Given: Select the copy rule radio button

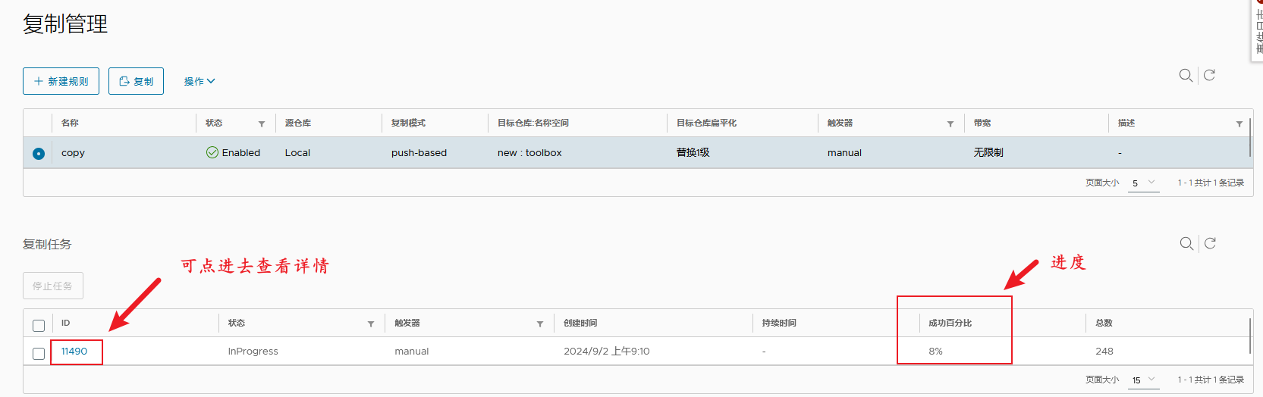Looking at the screenshot, I should pos(39,154).
